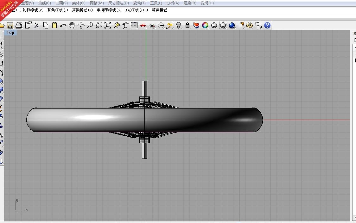The width and height of the screenshot is (356, 223).
Task: Open the 工具(L) menu
Action: click(x=156, y=3)
